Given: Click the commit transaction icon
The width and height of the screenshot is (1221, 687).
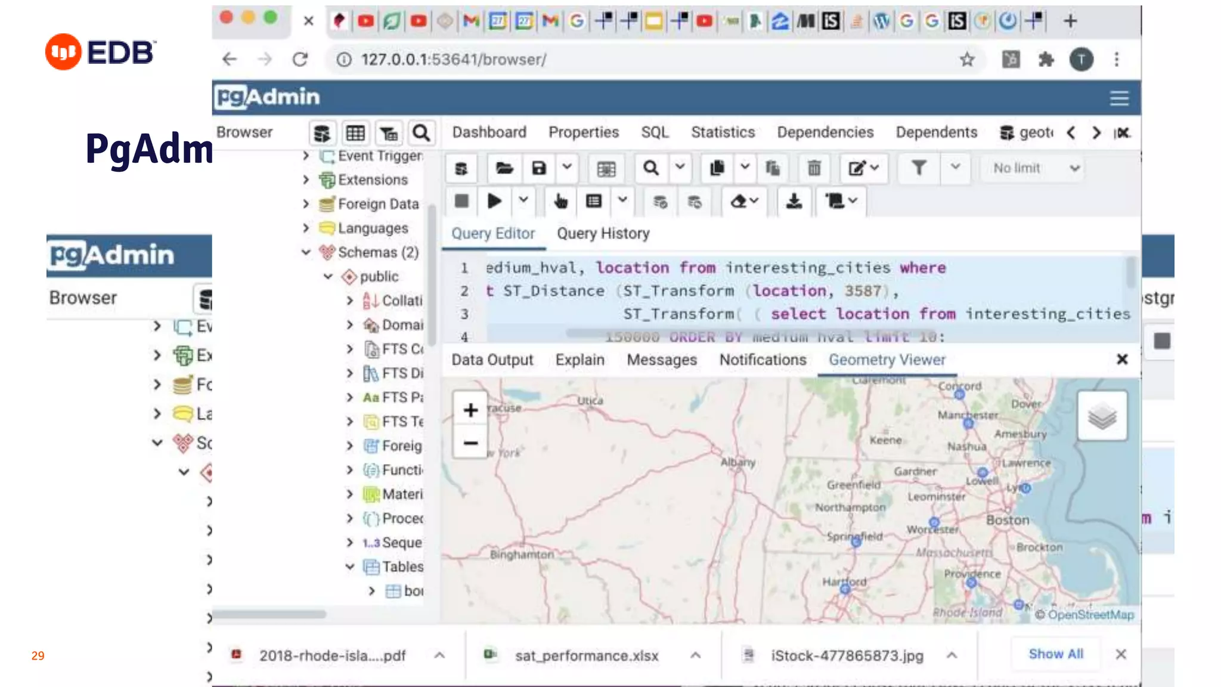Looking at the screenshot, I should [x=660, y=201].
